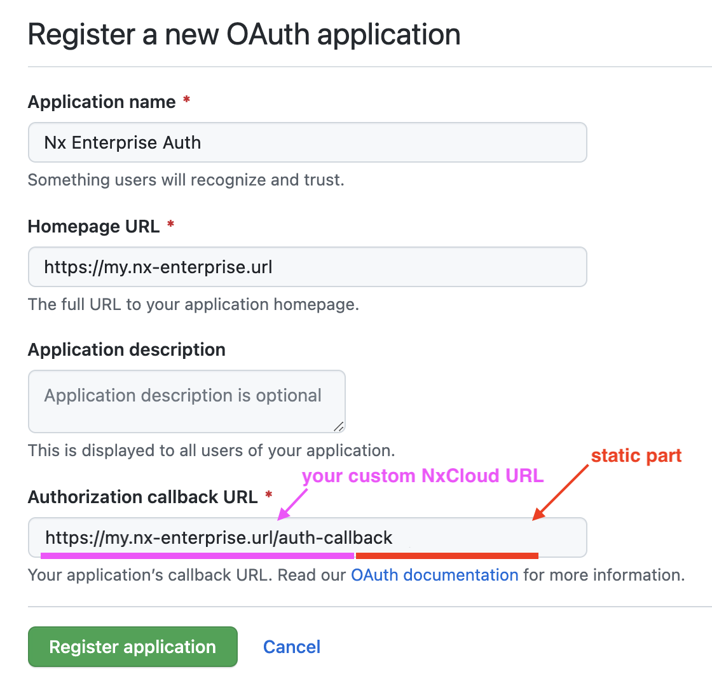712x681 pixels.
Task: Open the OAuth documentation link
Action: [x=435, y=576]
